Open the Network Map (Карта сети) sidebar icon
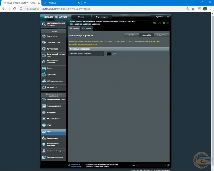 (x=44, y=36)
